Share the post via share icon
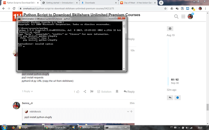Image resolution: width=209 pixels, height=130 pixels. pos(85,92)
